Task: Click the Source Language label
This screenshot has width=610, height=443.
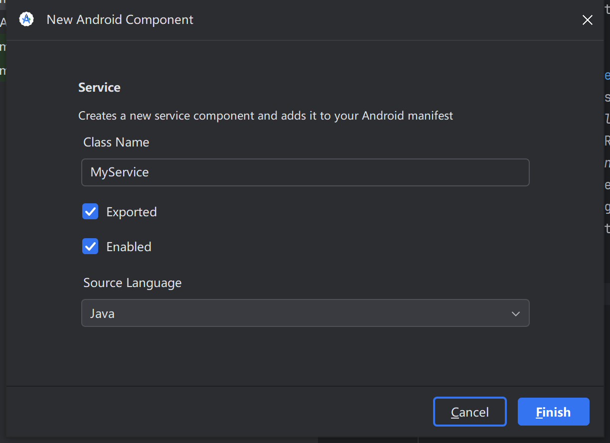Action: [x=132, y=283]
